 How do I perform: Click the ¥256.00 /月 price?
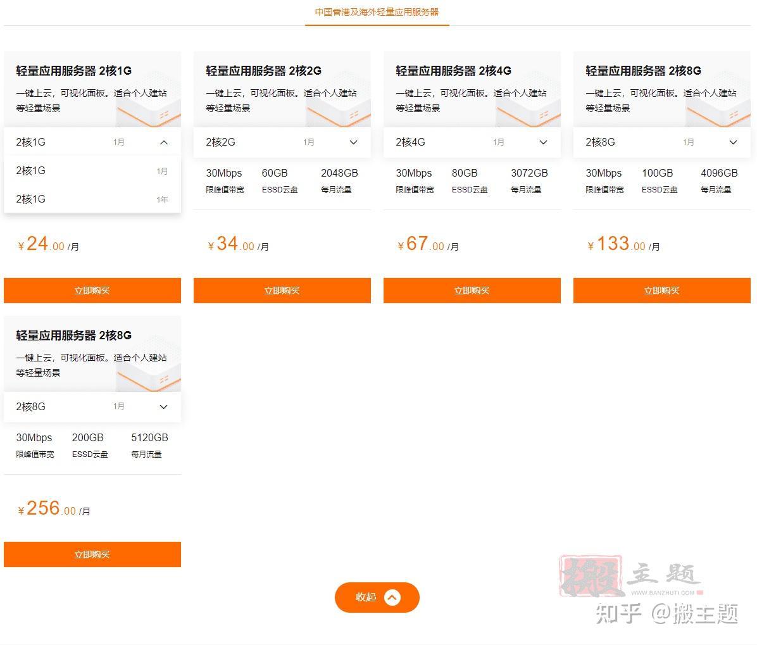point(54,508)
